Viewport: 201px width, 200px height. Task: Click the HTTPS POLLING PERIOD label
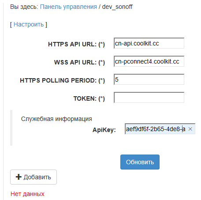pyautogui.click(x=62, y=80)
